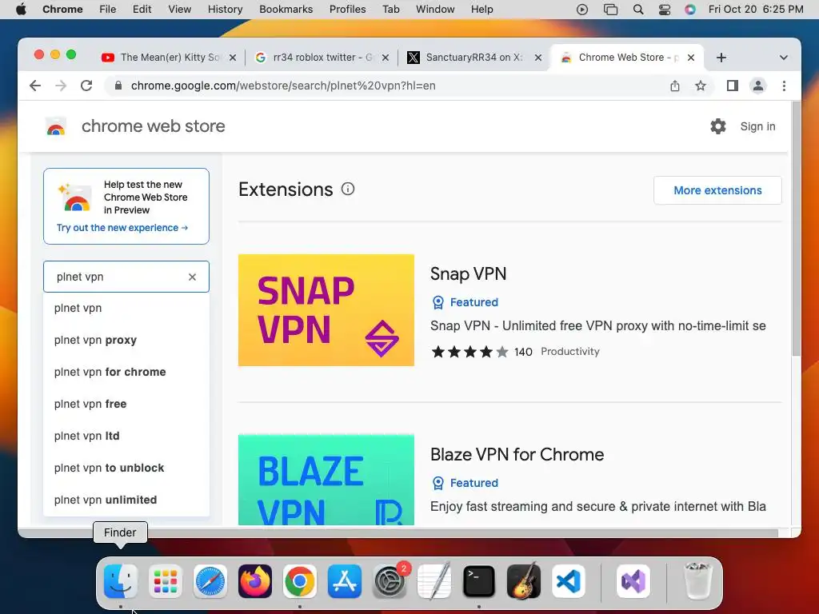Close the rr34 roblox twitter tab
The width and height of the screenshot is (819, 614).
pos(386,58)
